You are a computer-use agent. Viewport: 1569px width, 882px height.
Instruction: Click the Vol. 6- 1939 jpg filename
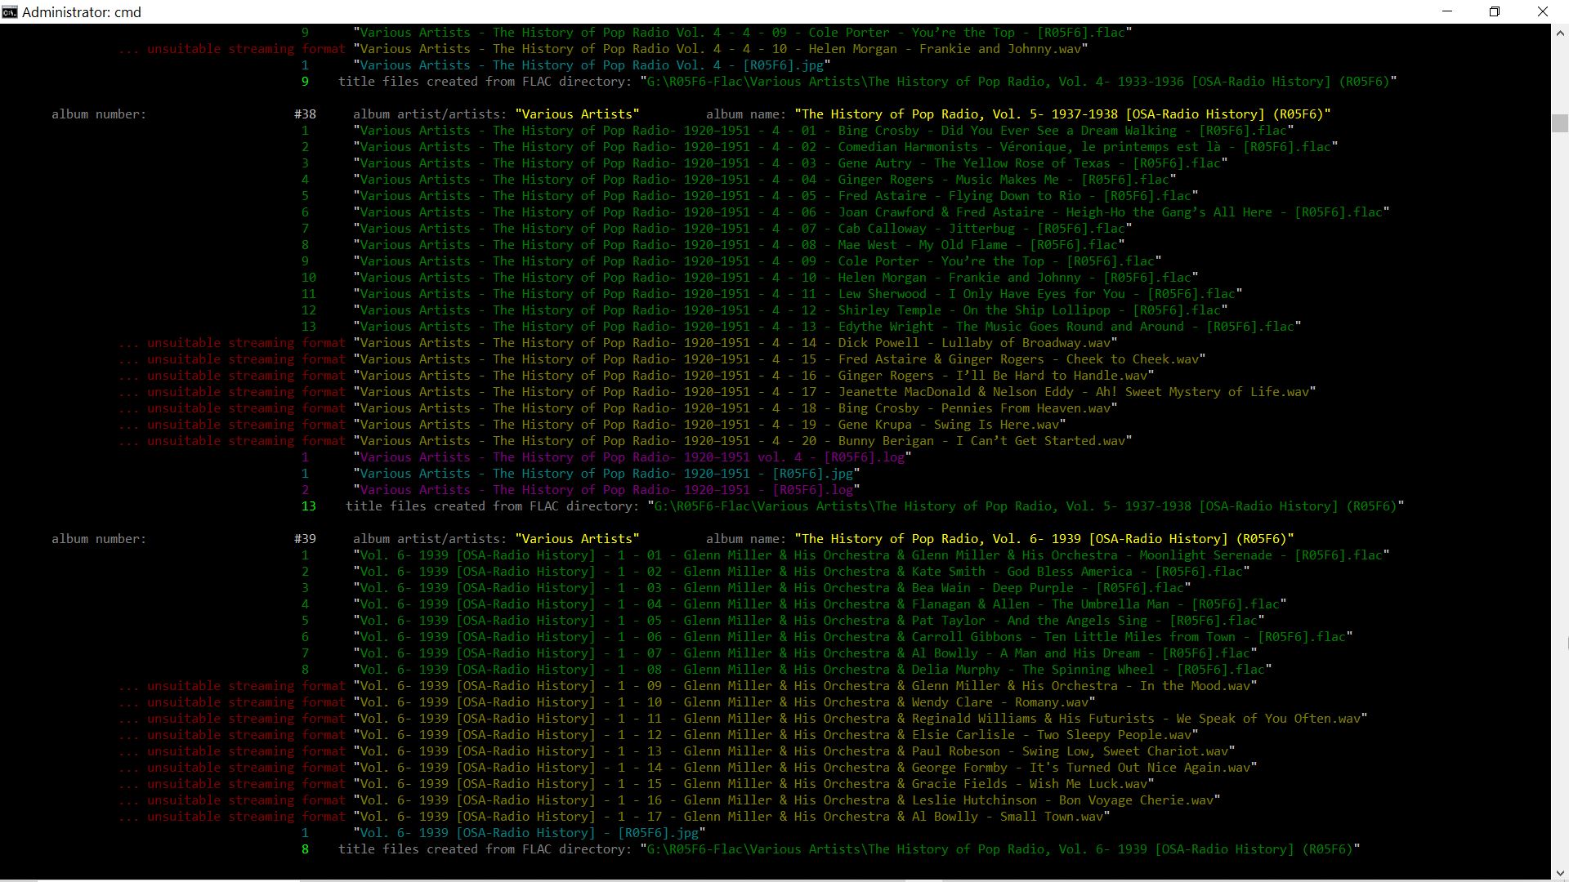(x=530, y=833)
